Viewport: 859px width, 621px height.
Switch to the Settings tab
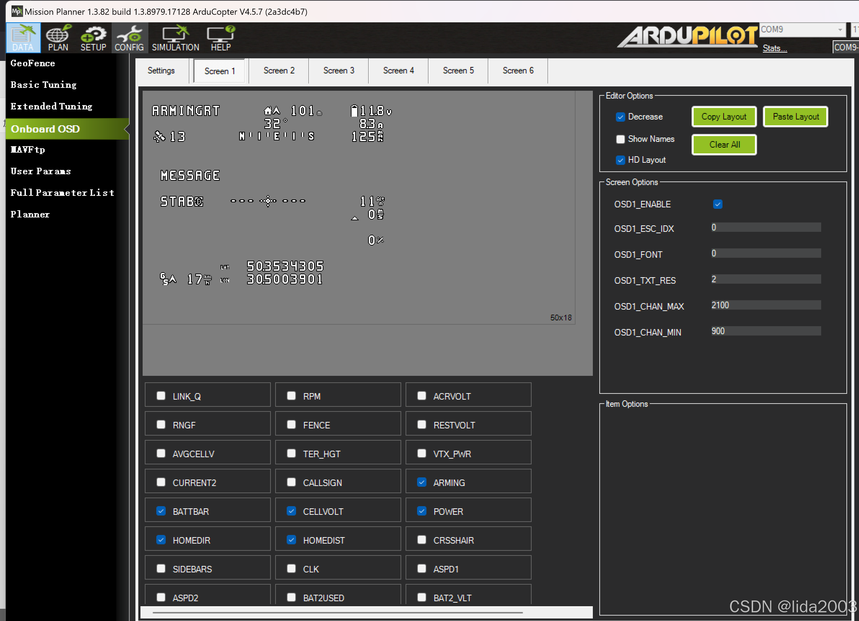[161, 71]
